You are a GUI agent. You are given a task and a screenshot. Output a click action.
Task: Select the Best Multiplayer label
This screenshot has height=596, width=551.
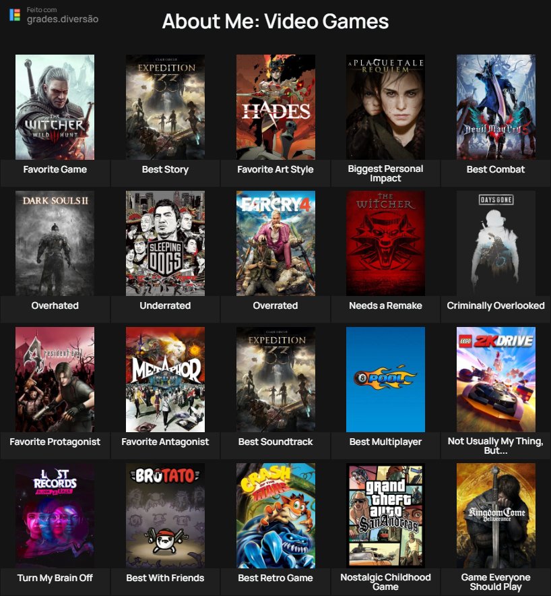click(385, 442)
